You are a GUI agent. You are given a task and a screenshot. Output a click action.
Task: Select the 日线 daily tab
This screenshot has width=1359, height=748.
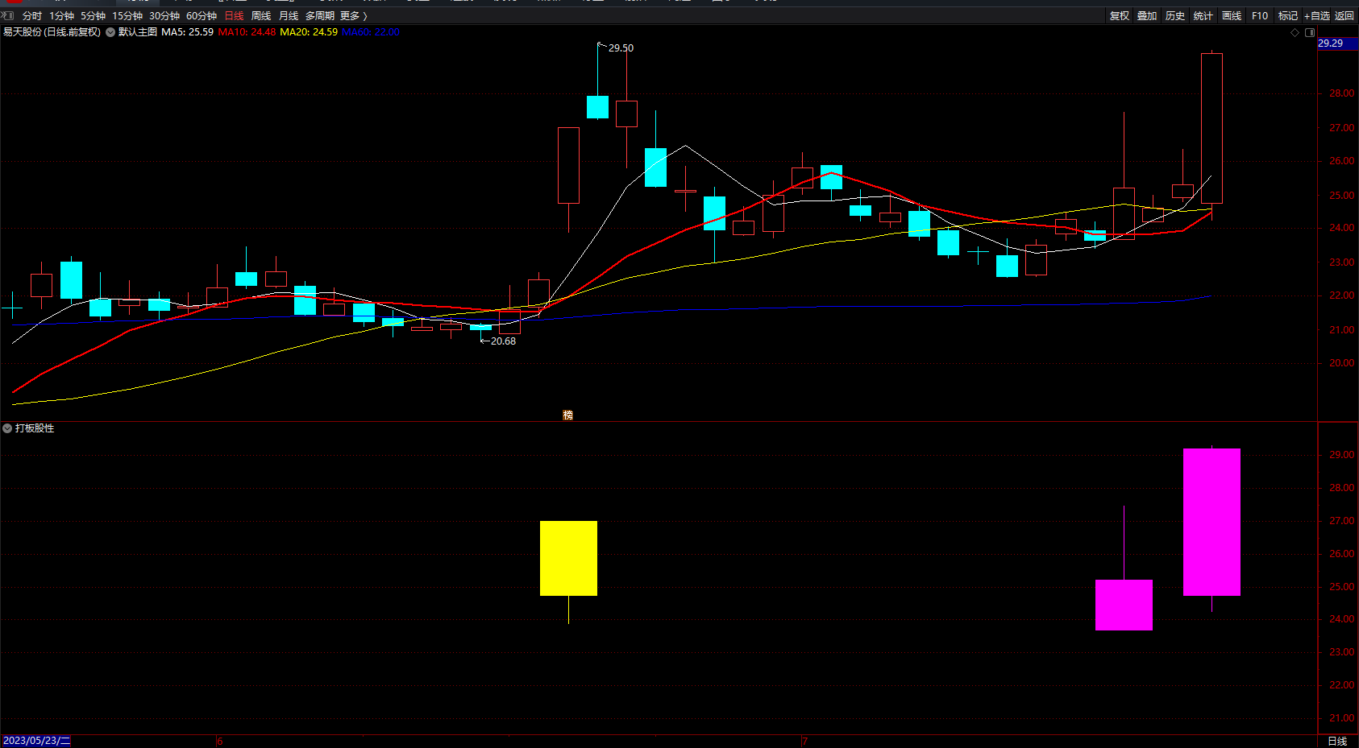234,16
